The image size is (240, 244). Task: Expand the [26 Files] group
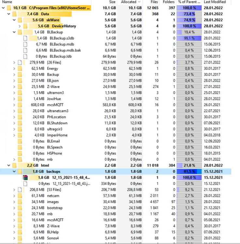click(14, 62)
